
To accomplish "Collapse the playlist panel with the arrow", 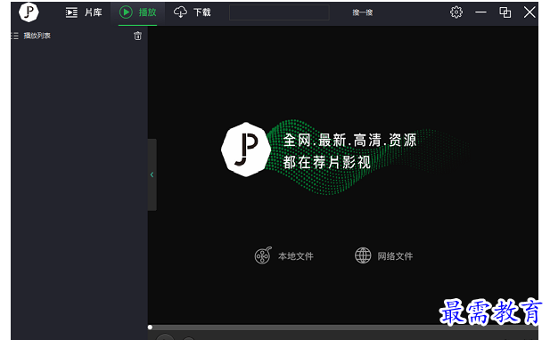I will pyautogui.click(x=152, y=174).
